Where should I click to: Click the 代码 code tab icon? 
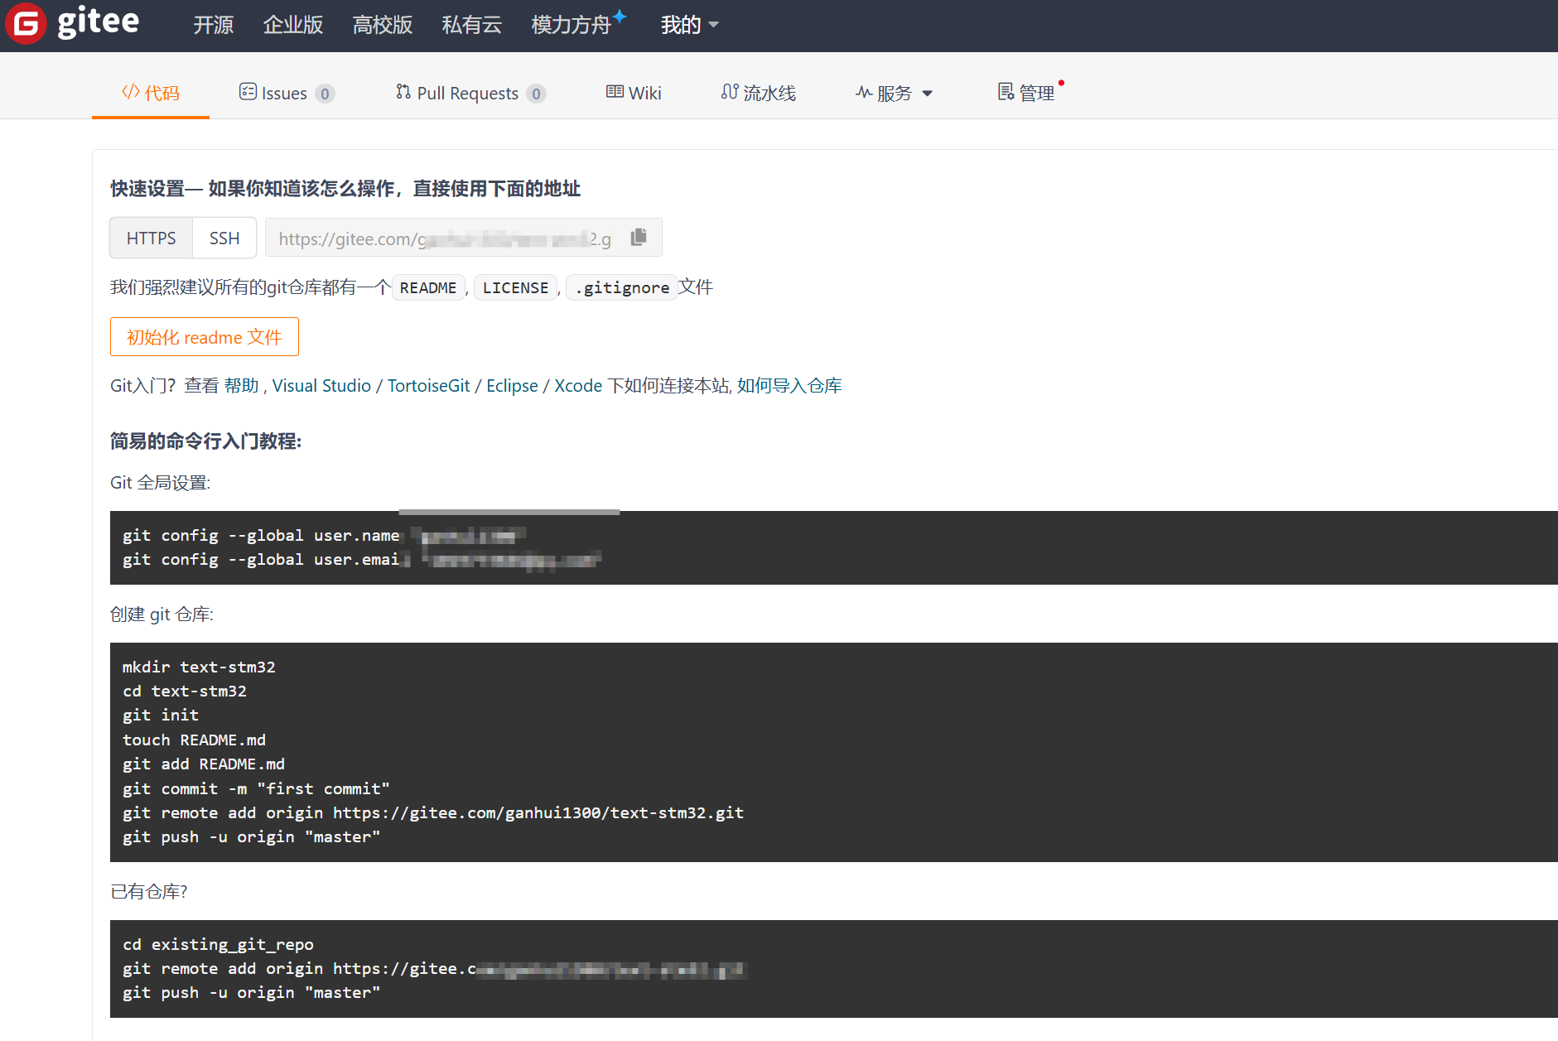click(130, 92)
